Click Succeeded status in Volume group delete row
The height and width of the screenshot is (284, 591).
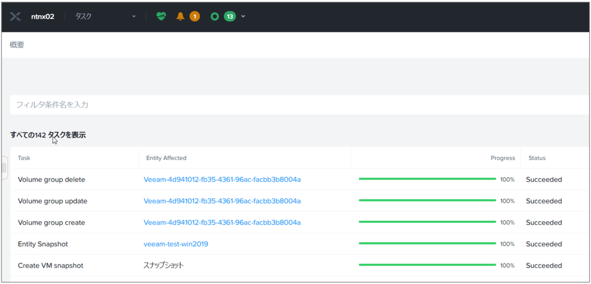(544, 180)
